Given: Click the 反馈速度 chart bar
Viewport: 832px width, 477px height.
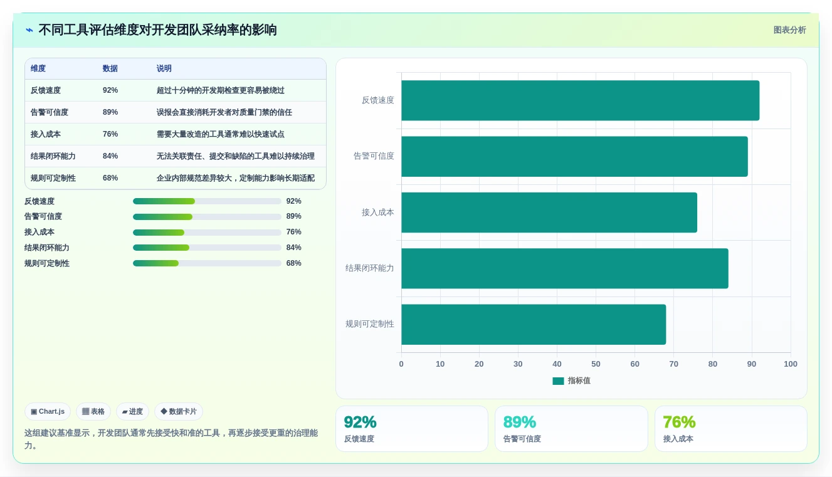Looking at the screenshot, I should click(x=580, y=100).
